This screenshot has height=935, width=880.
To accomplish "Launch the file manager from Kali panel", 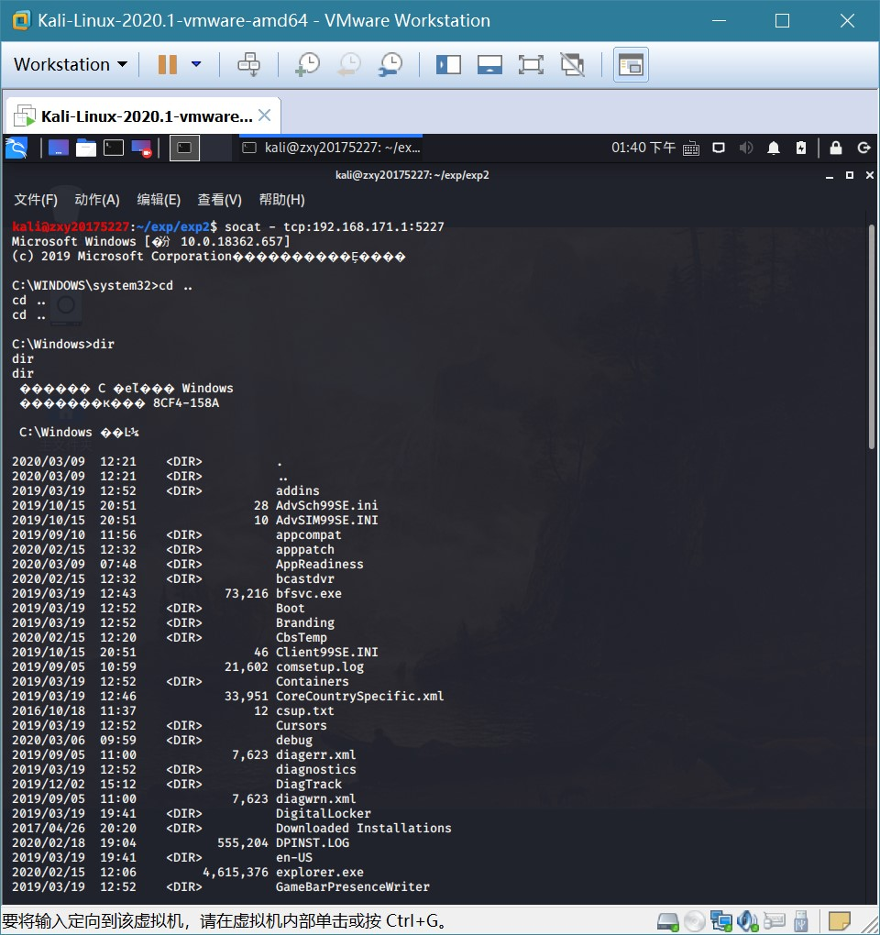I will (86, 148).
